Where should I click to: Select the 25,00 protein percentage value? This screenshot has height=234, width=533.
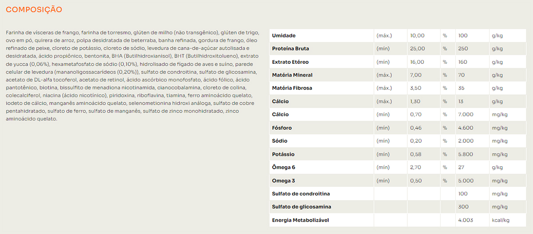418,49
